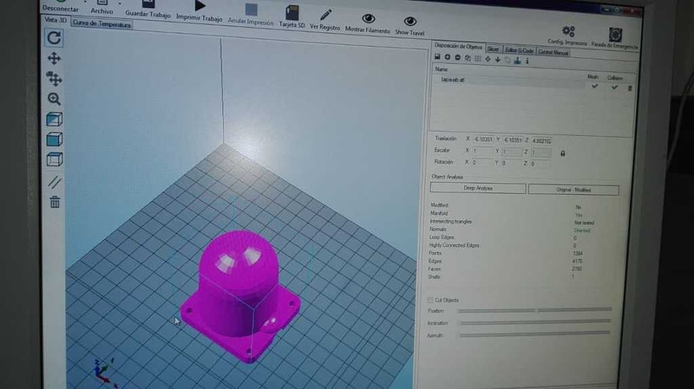Viewport: 694px width, 389px height.
Task: Select the tapa object row
Action: [x=509, y=81]
